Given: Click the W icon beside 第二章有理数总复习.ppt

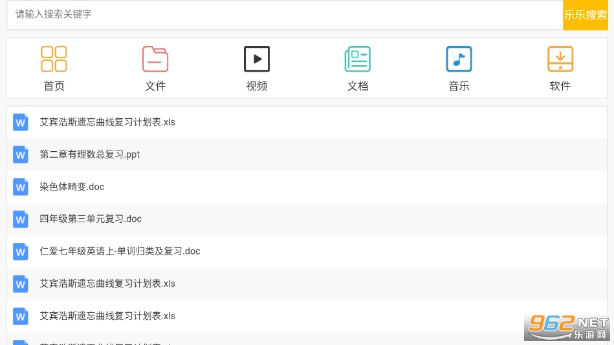Looking at the screenshot, I should 21,154.
